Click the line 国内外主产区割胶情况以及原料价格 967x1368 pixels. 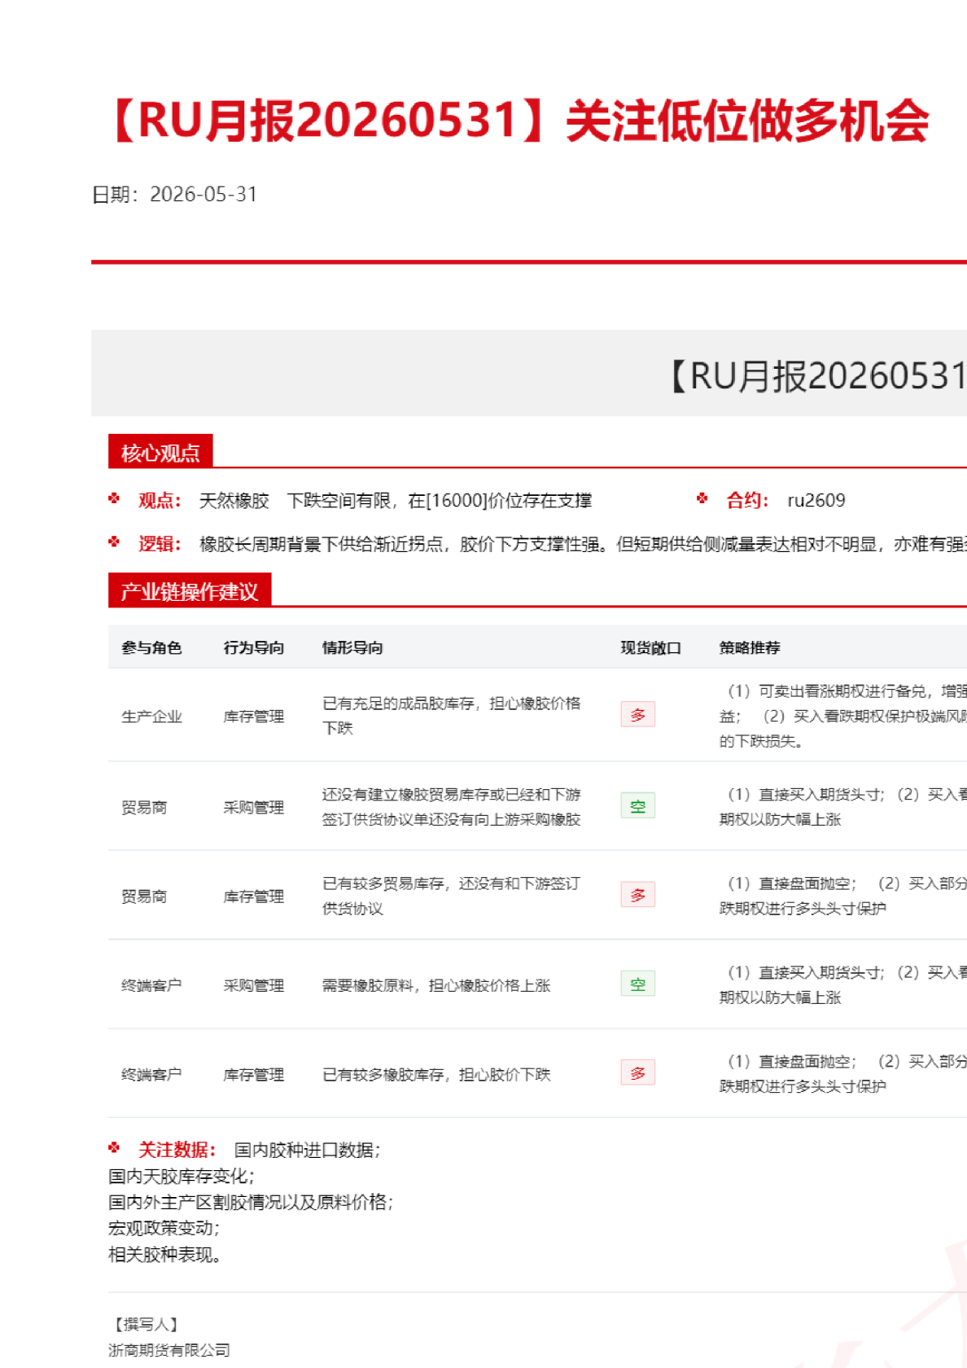pyautogui.click(x=251, y=1202)
